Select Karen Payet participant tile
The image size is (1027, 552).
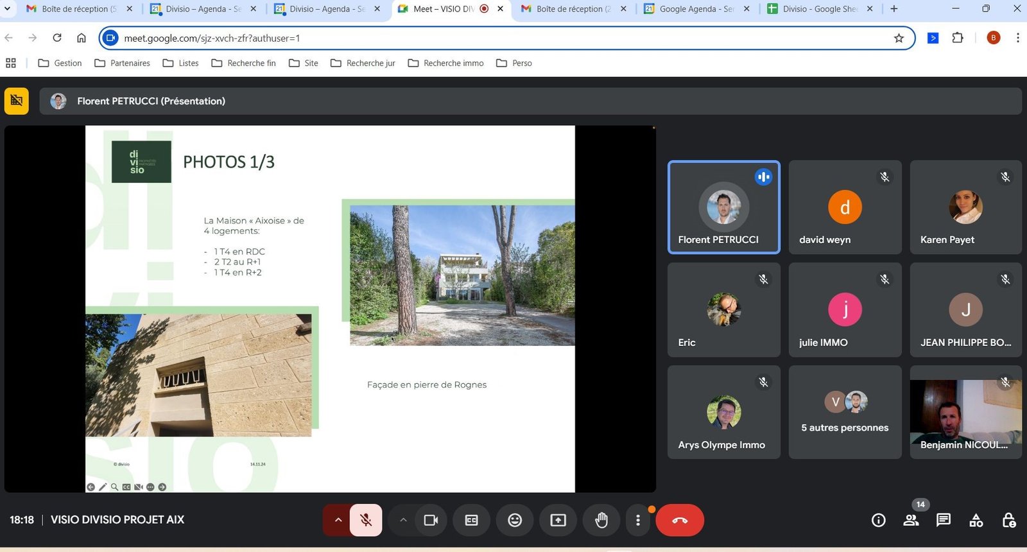click(x=965, y=207)
